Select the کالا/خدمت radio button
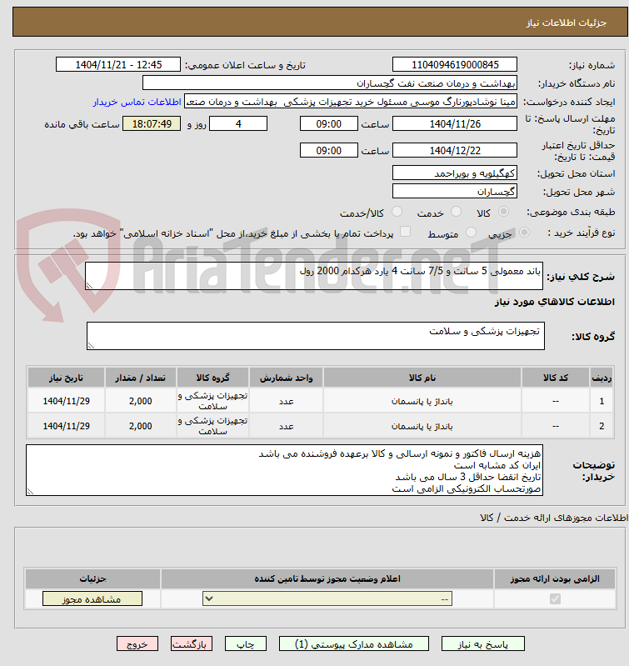The image size is (629, 666). coord(397,212)
